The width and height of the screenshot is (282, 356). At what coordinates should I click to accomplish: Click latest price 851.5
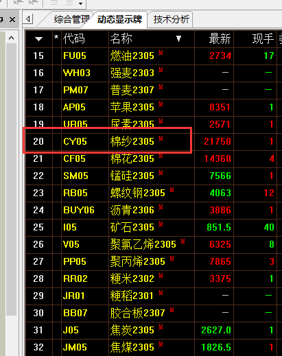(219, 227)
